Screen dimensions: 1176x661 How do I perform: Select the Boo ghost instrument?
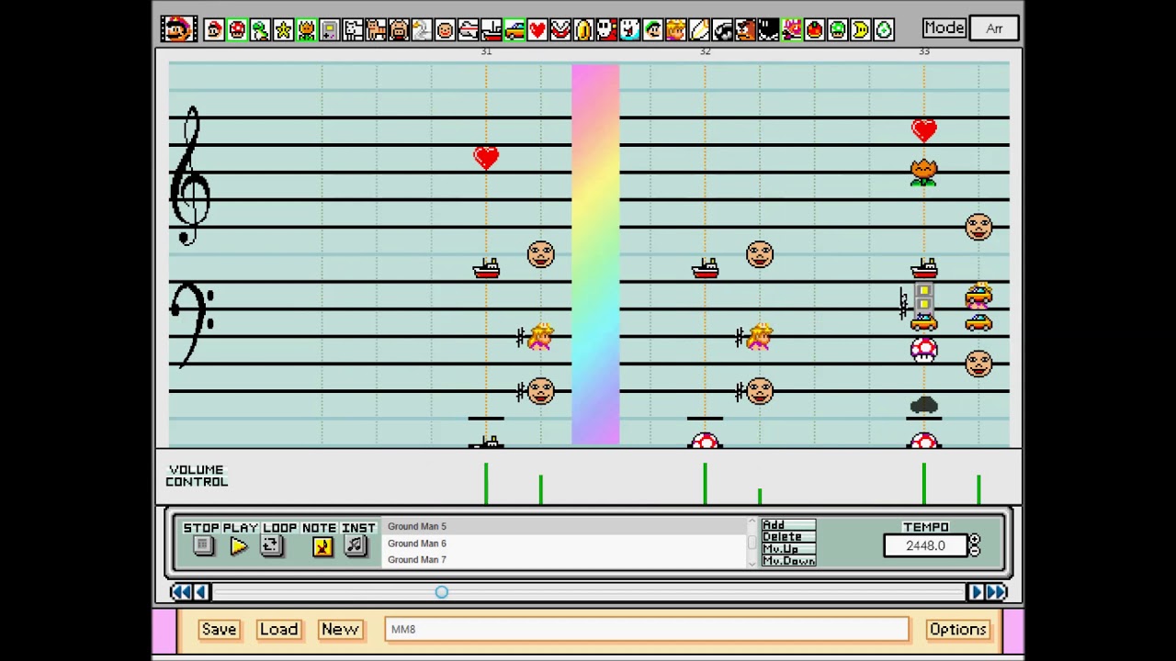pyautogui.click(x=629, y=29)
